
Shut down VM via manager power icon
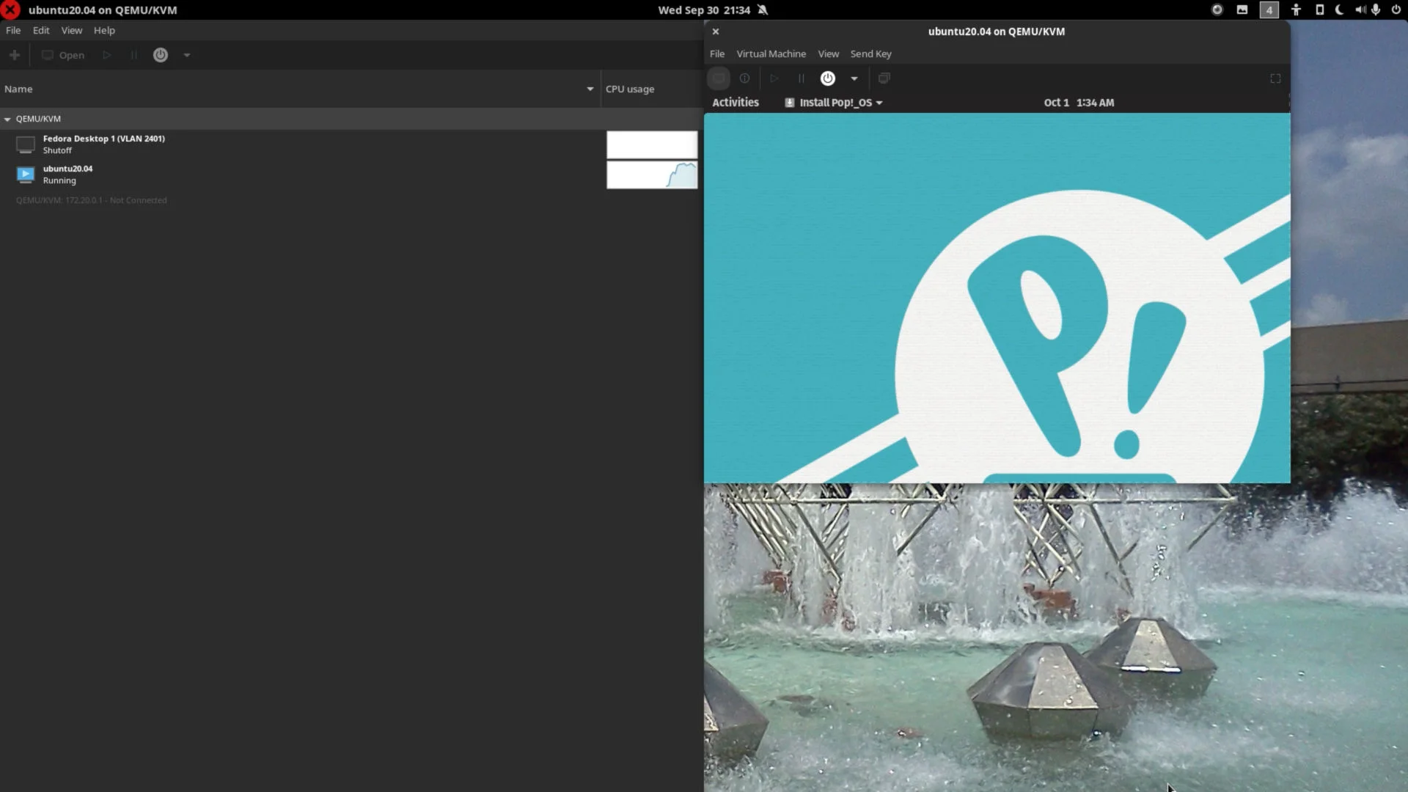[x=161, y=55]
